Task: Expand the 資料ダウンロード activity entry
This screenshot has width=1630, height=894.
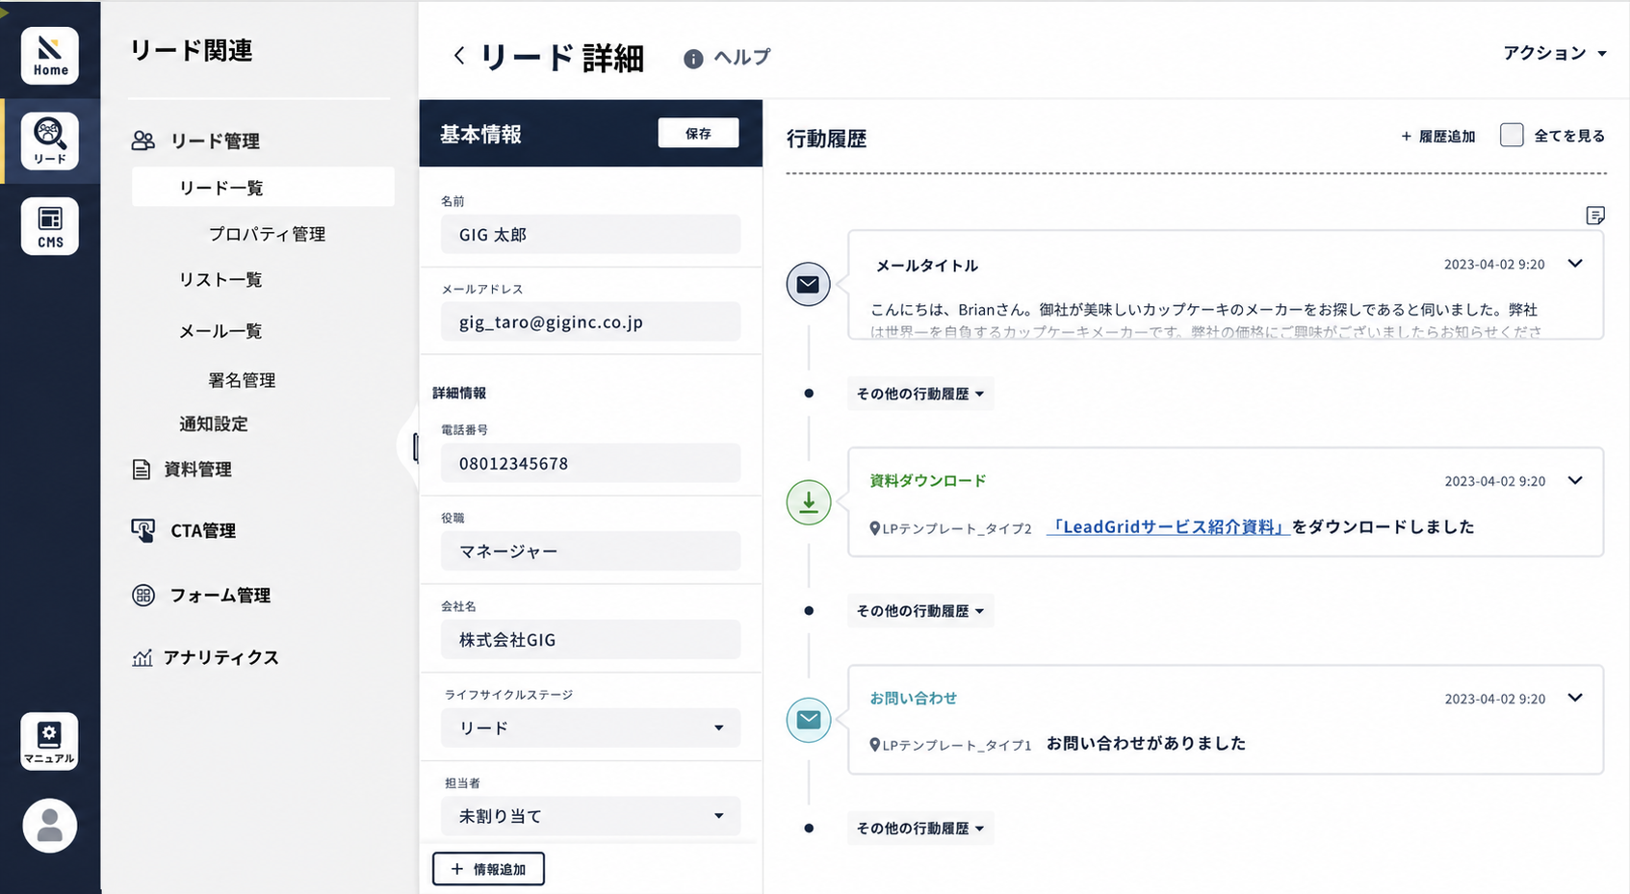Action: pyautogui.click(x=1575, y=480)
